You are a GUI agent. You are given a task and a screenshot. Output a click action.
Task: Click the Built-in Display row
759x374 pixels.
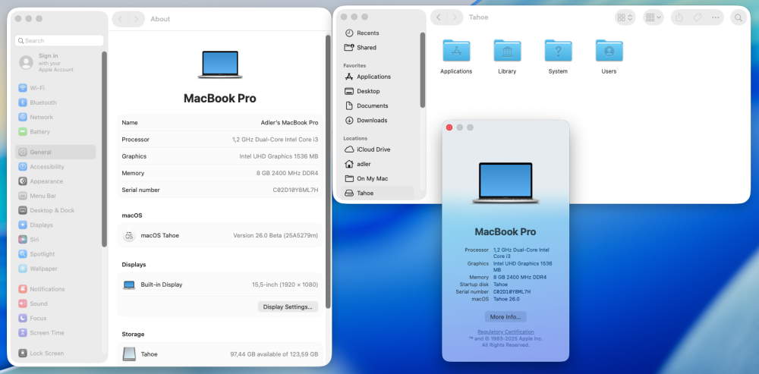coord(220,284)
